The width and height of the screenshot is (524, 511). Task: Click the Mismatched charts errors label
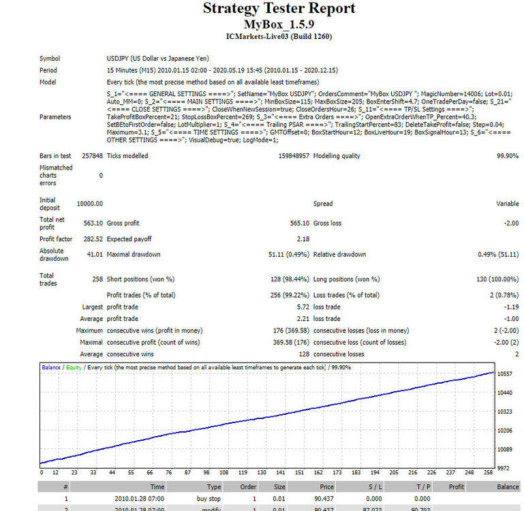(x=56, y=175)
